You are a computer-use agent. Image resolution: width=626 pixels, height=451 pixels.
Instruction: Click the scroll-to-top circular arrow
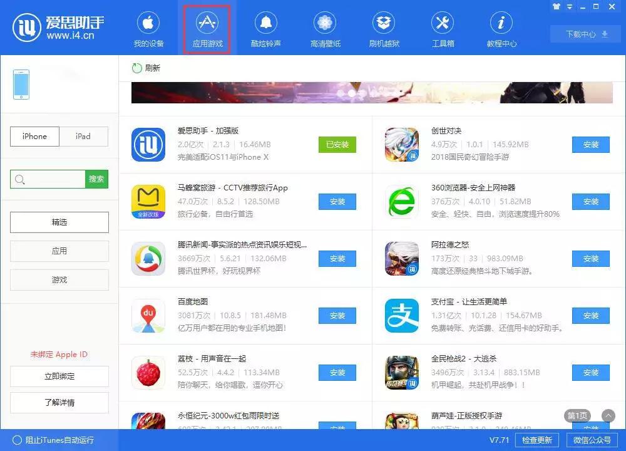(x=608, y=415)
